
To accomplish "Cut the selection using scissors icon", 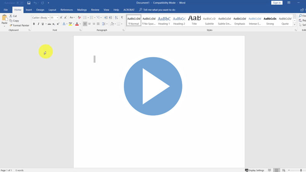I will 11,16.
